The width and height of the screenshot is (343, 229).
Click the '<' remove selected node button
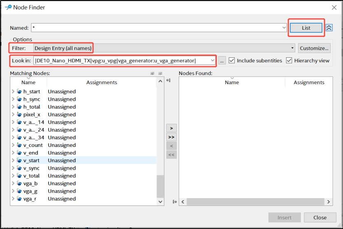coord(171,146)
